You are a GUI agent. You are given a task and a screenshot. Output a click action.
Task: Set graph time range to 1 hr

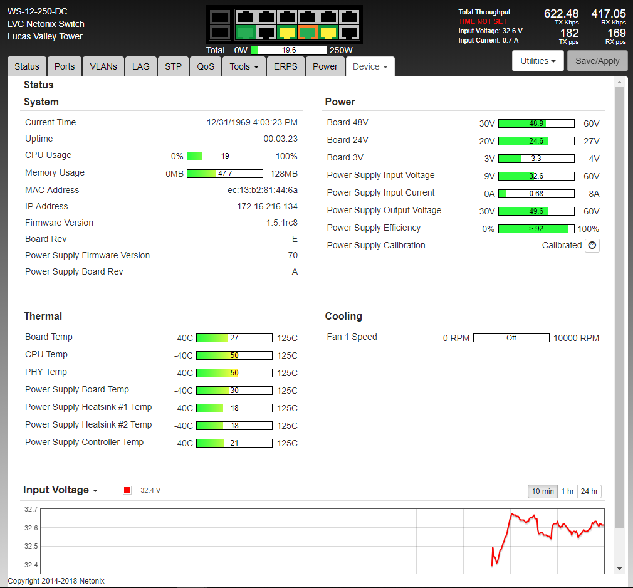567,491
